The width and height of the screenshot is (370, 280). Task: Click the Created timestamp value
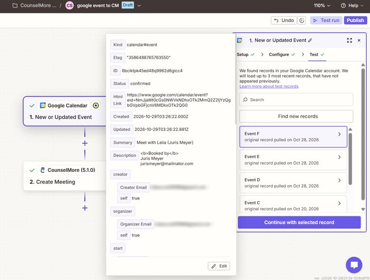point(161,117)
